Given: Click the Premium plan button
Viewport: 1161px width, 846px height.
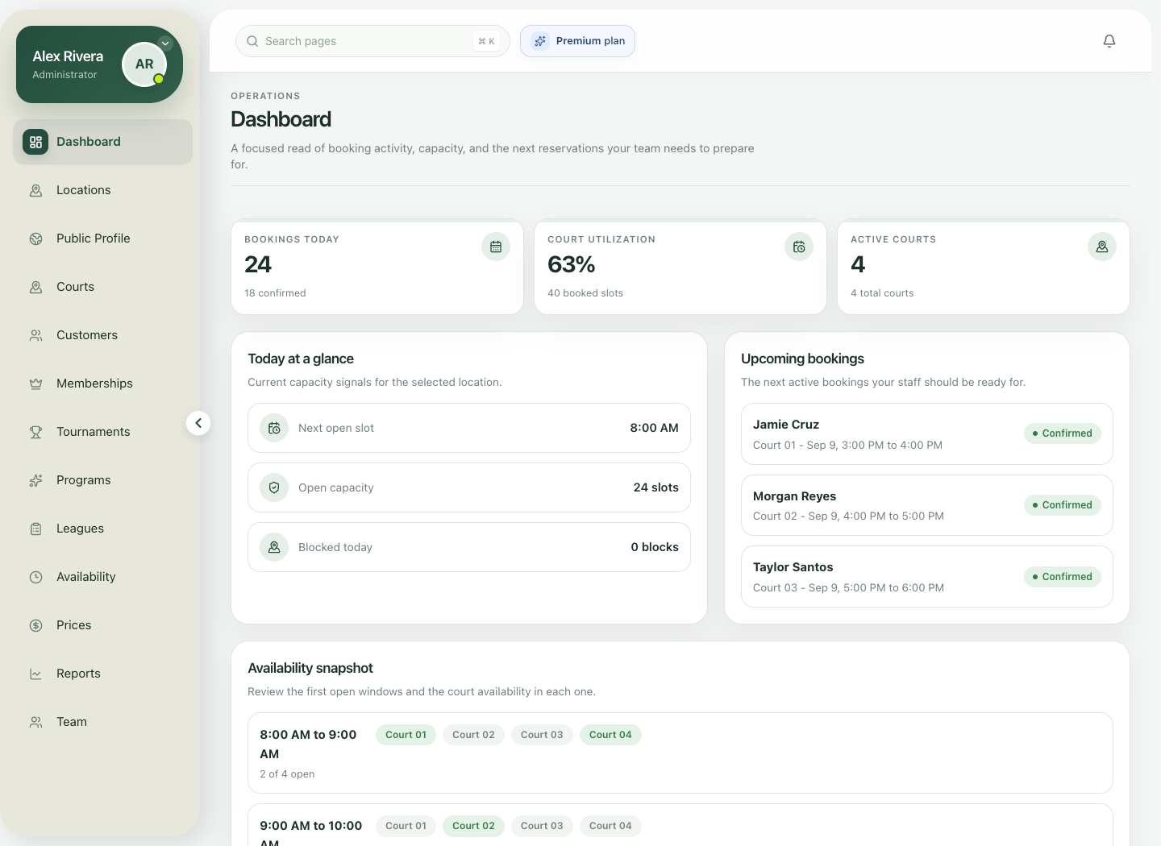Looking at the screenshot, I should pyautogui.click(x=577, y=41).
